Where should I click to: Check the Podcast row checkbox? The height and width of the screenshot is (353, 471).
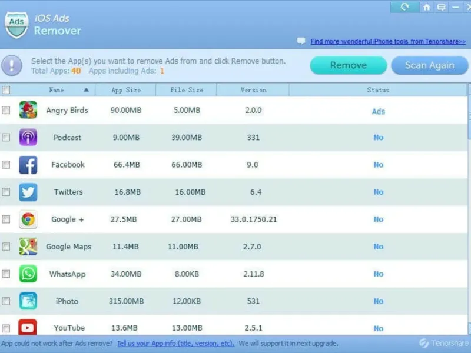pyautogui.click(x=6, y=138)
